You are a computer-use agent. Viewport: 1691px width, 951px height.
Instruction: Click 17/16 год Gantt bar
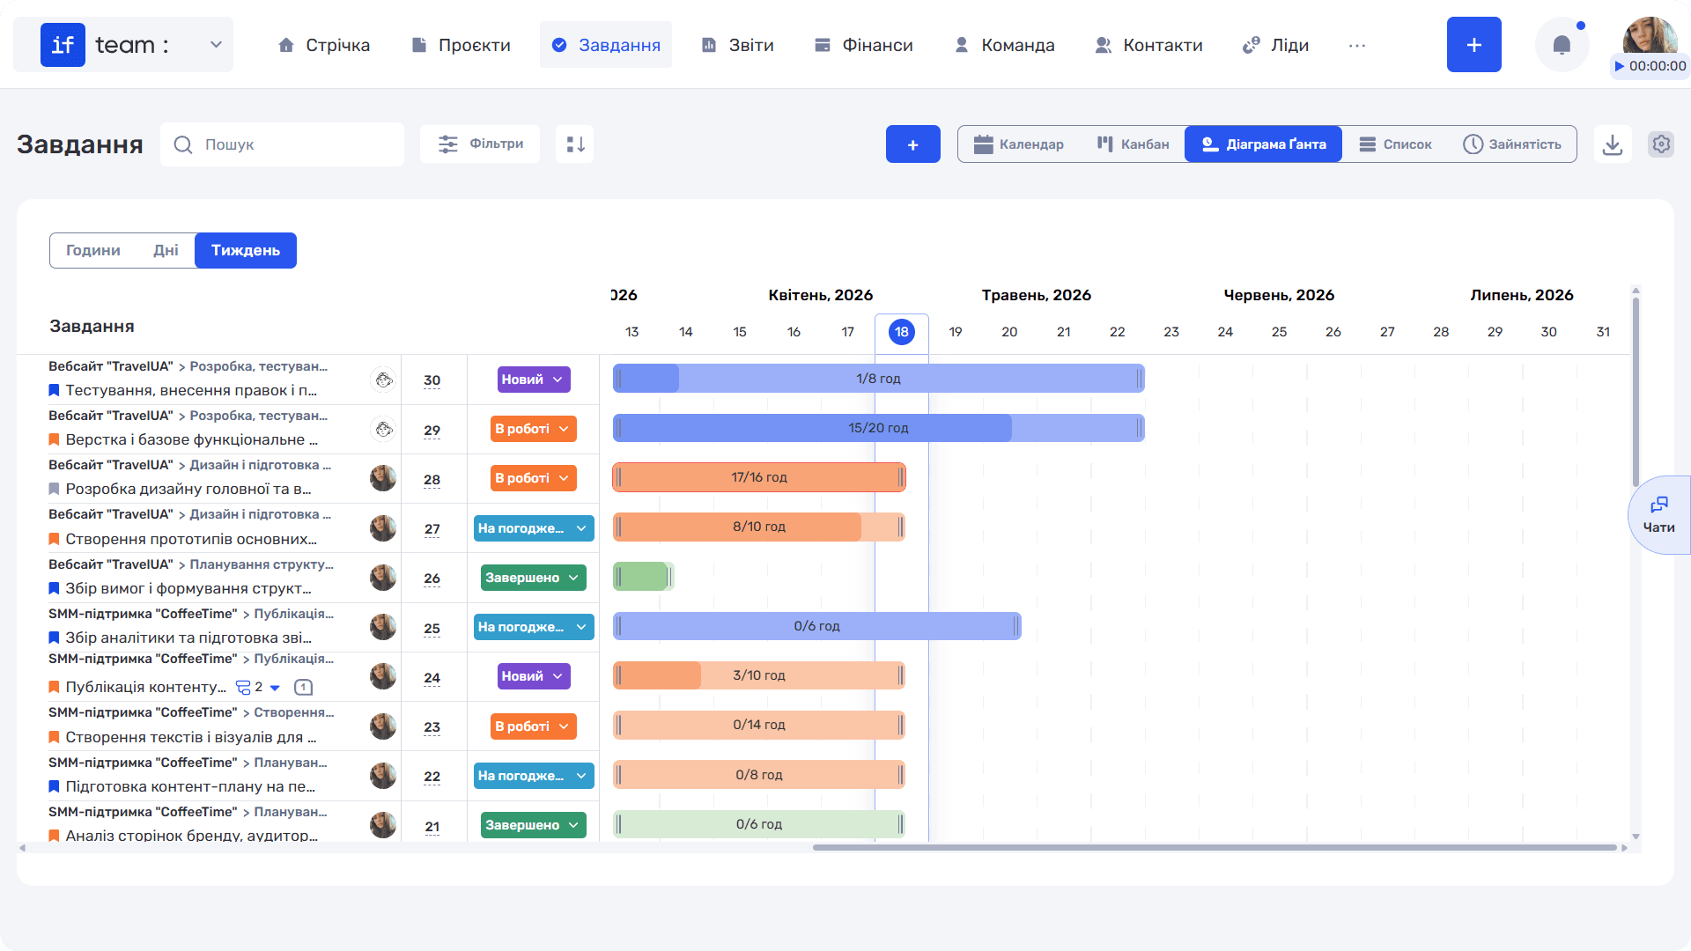[759, 477]
